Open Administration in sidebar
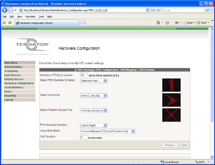The width and height of the screenshot is (215, 165). pyautogui.click(x=20, y=67)
